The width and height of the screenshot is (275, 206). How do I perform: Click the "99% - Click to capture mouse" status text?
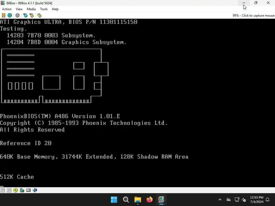point(254,16)
